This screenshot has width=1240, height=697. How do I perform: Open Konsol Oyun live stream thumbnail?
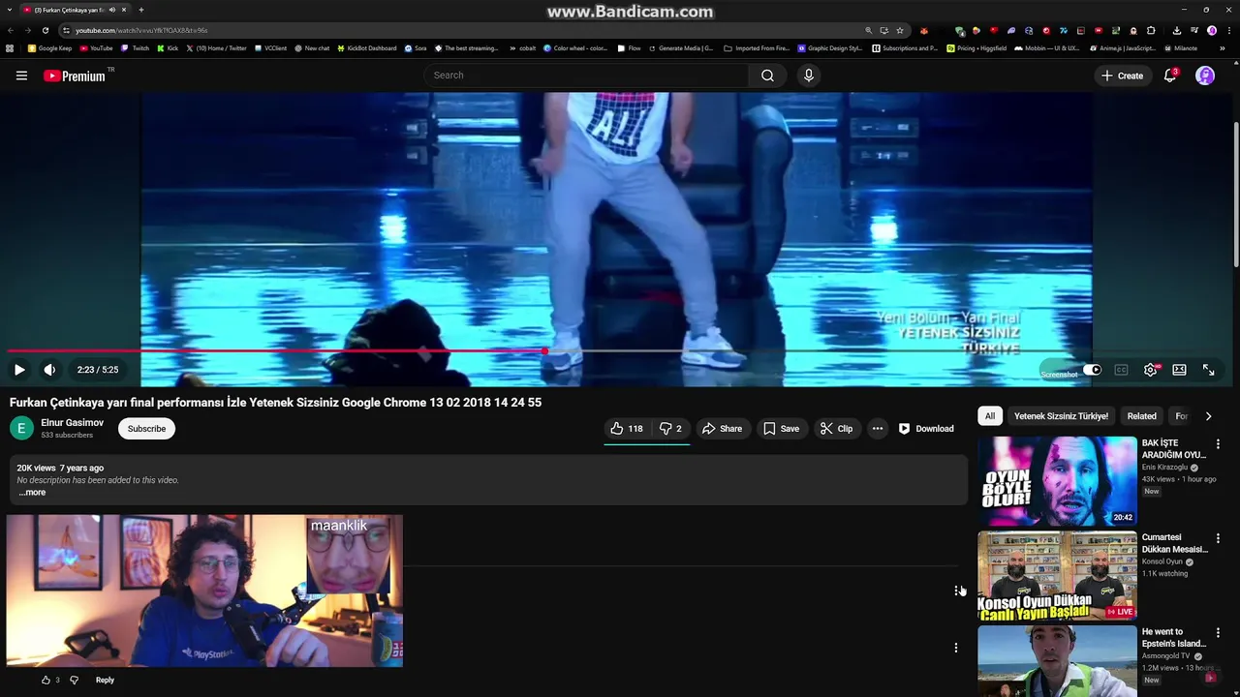coord(1057,575)
